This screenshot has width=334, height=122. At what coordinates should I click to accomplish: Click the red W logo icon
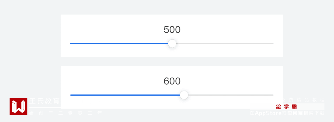pos(18,106)
